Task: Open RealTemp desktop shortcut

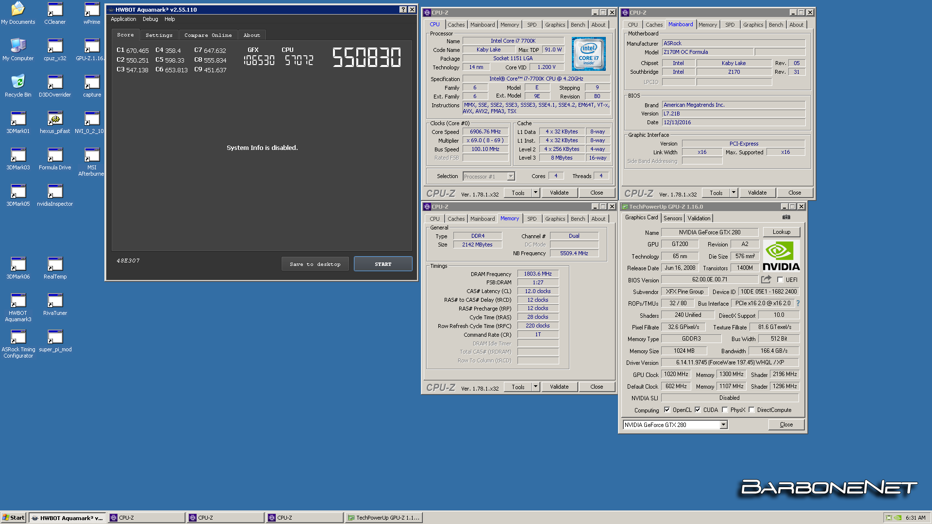Action: 55,268
